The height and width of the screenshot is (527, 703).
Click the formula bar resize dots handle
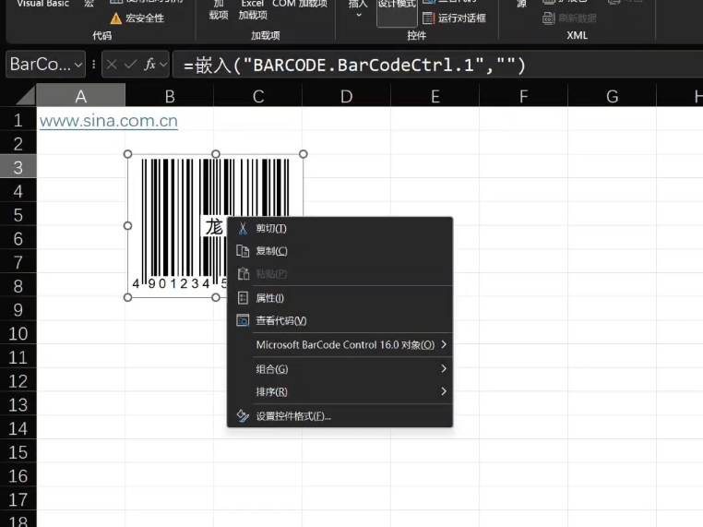click(94, 65)
